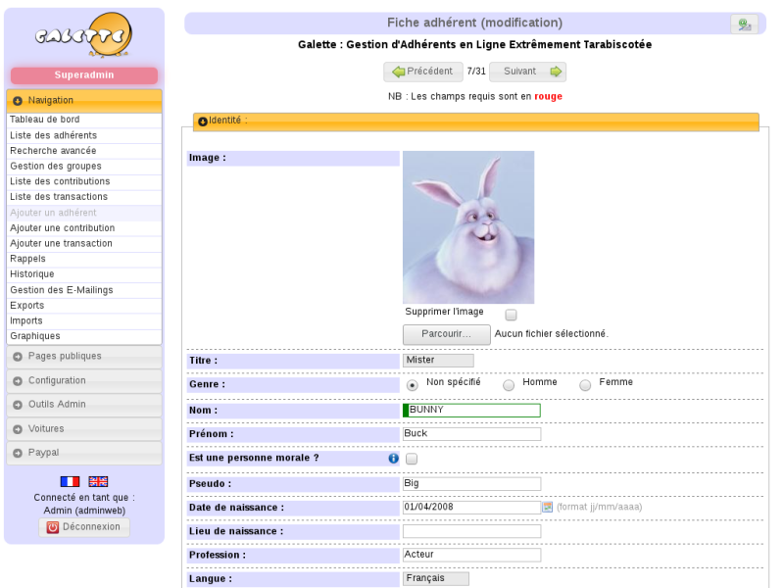Switch language with the French flag
The width and height of the screenshot is (784, 588).
click(70, 481)
